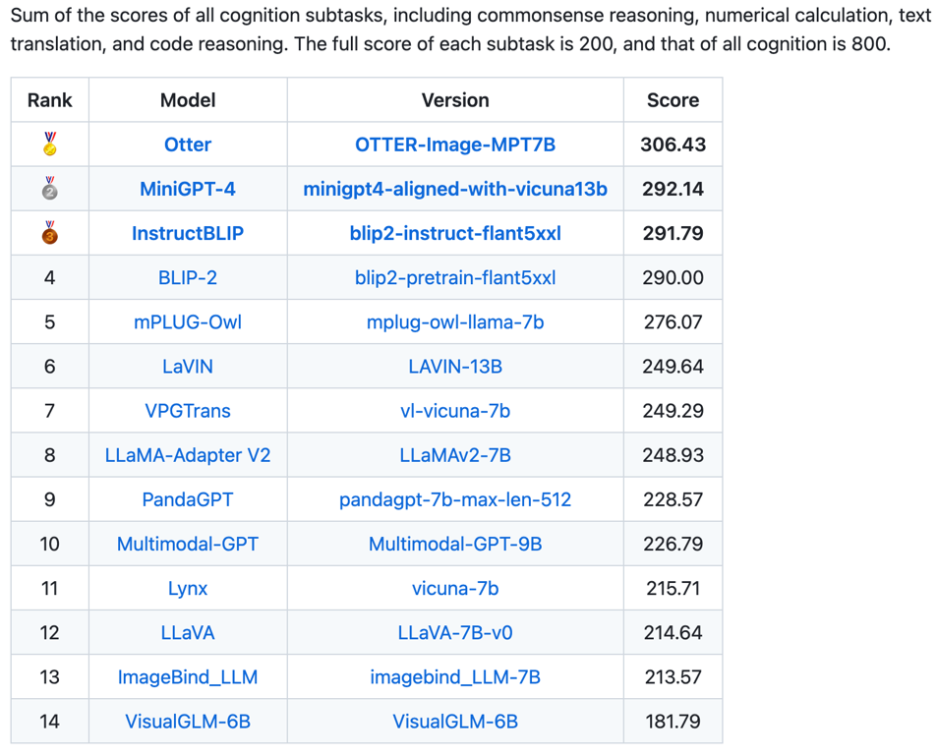Click the Version column header
937x755 pixels.
click(455, 99)
